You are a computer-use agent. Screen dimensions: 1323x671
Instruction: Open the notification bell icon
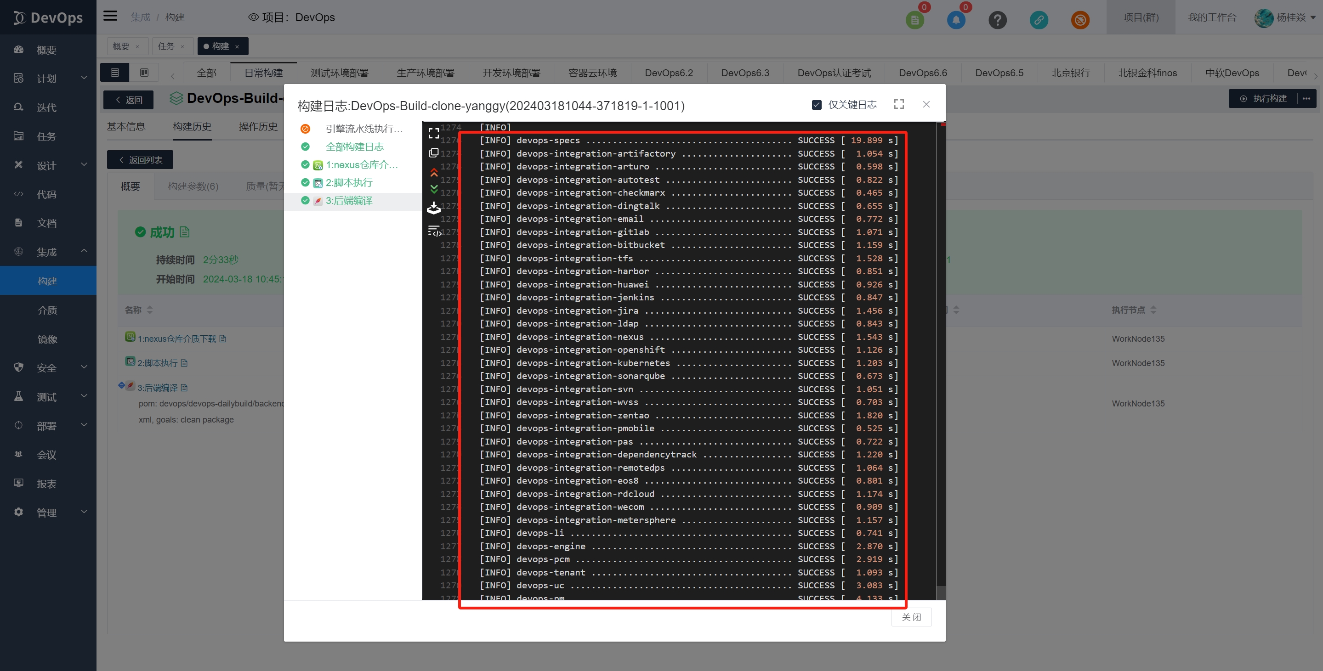click(x=956, y=20)
